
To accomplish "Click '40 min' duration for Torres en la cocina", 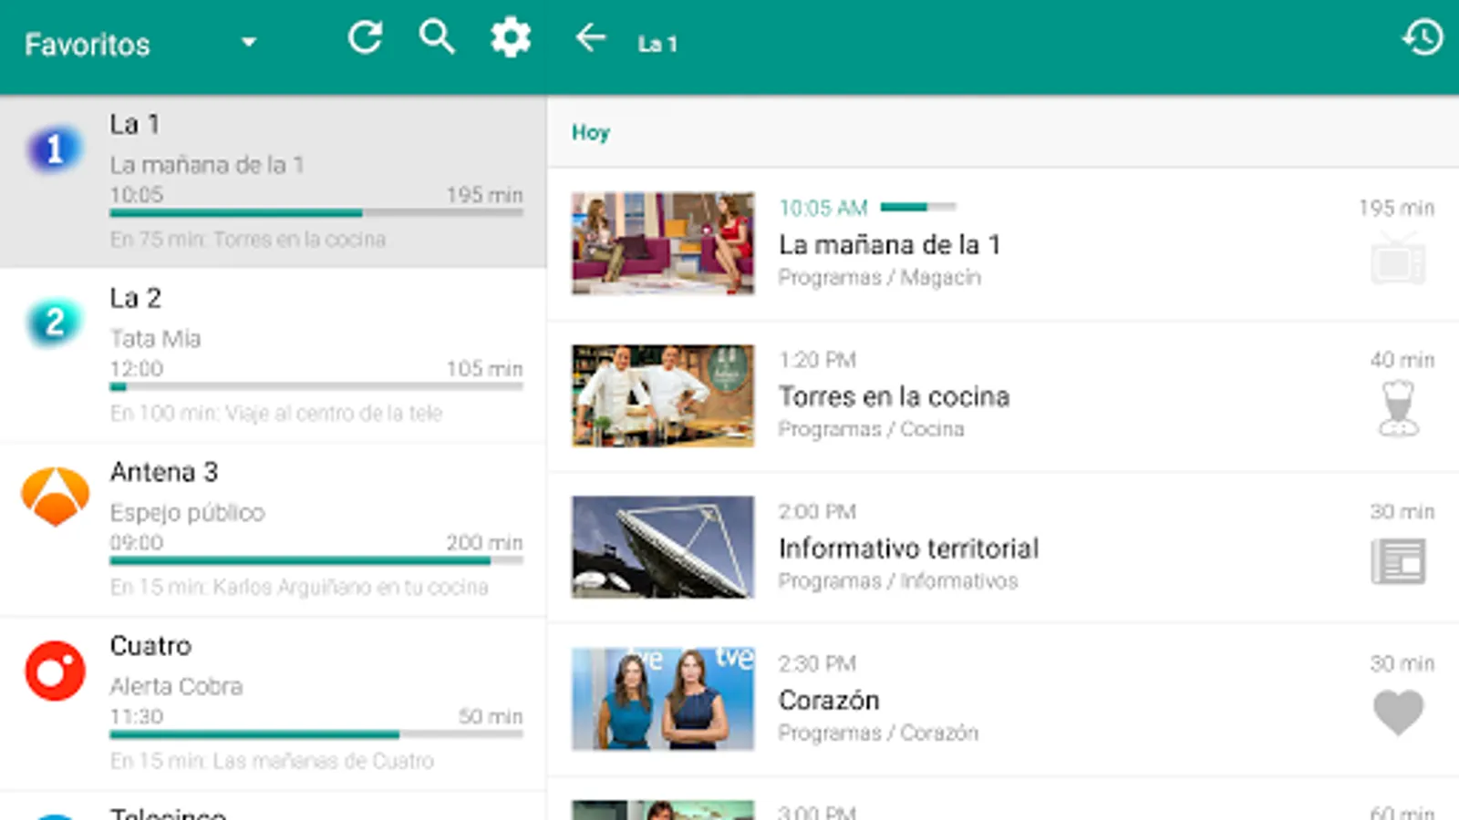I will 1402,360.
